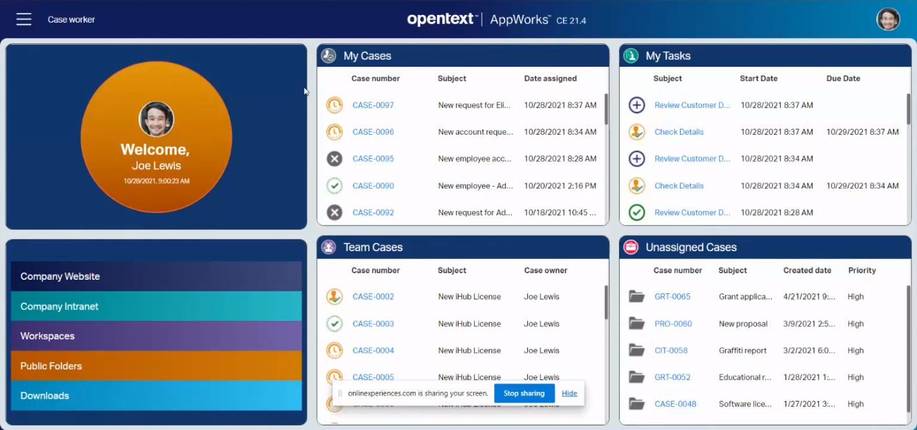Screen dimensions: 917x430
Task: Click the folder icon next to GRT-0065
Action: (637, 297)
